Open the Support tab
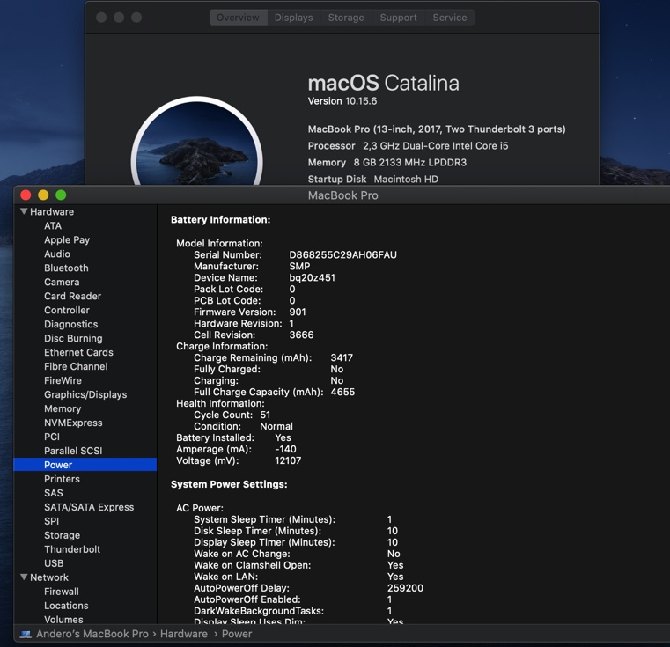This screenshot has height=647, width=670. click(398, 18)
